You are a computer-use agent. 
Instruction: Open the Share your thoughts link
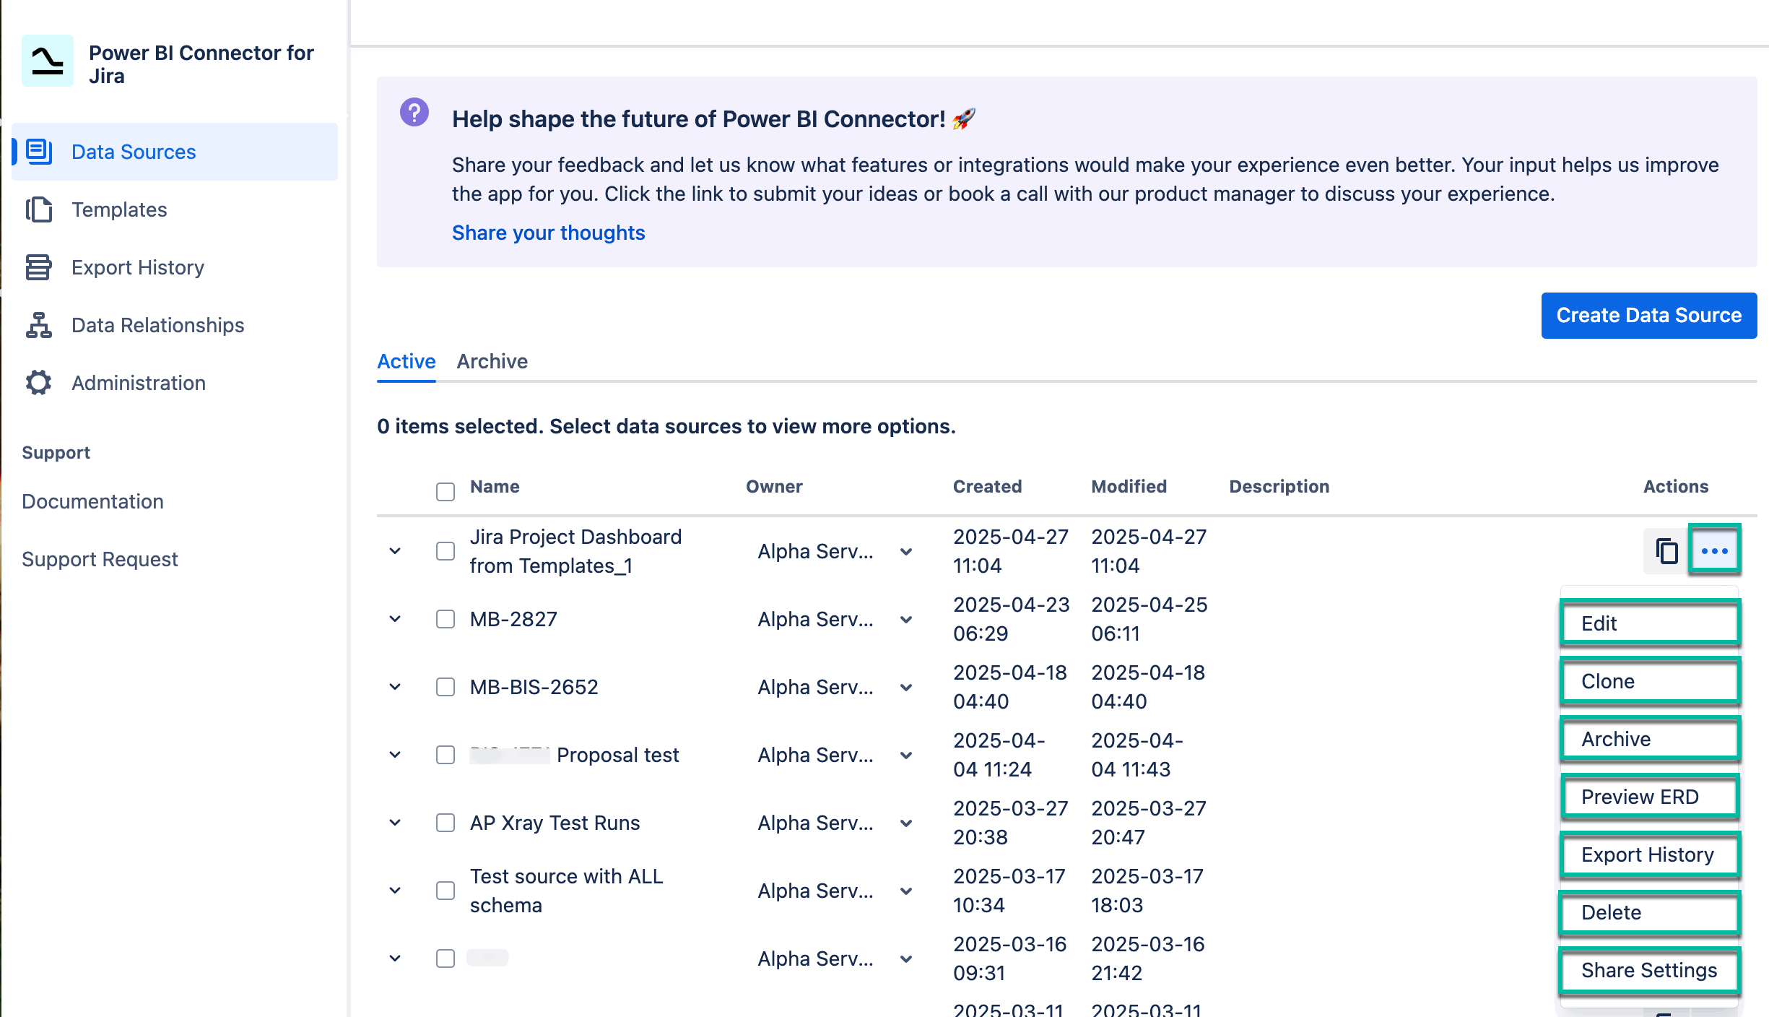pos(548,233)
